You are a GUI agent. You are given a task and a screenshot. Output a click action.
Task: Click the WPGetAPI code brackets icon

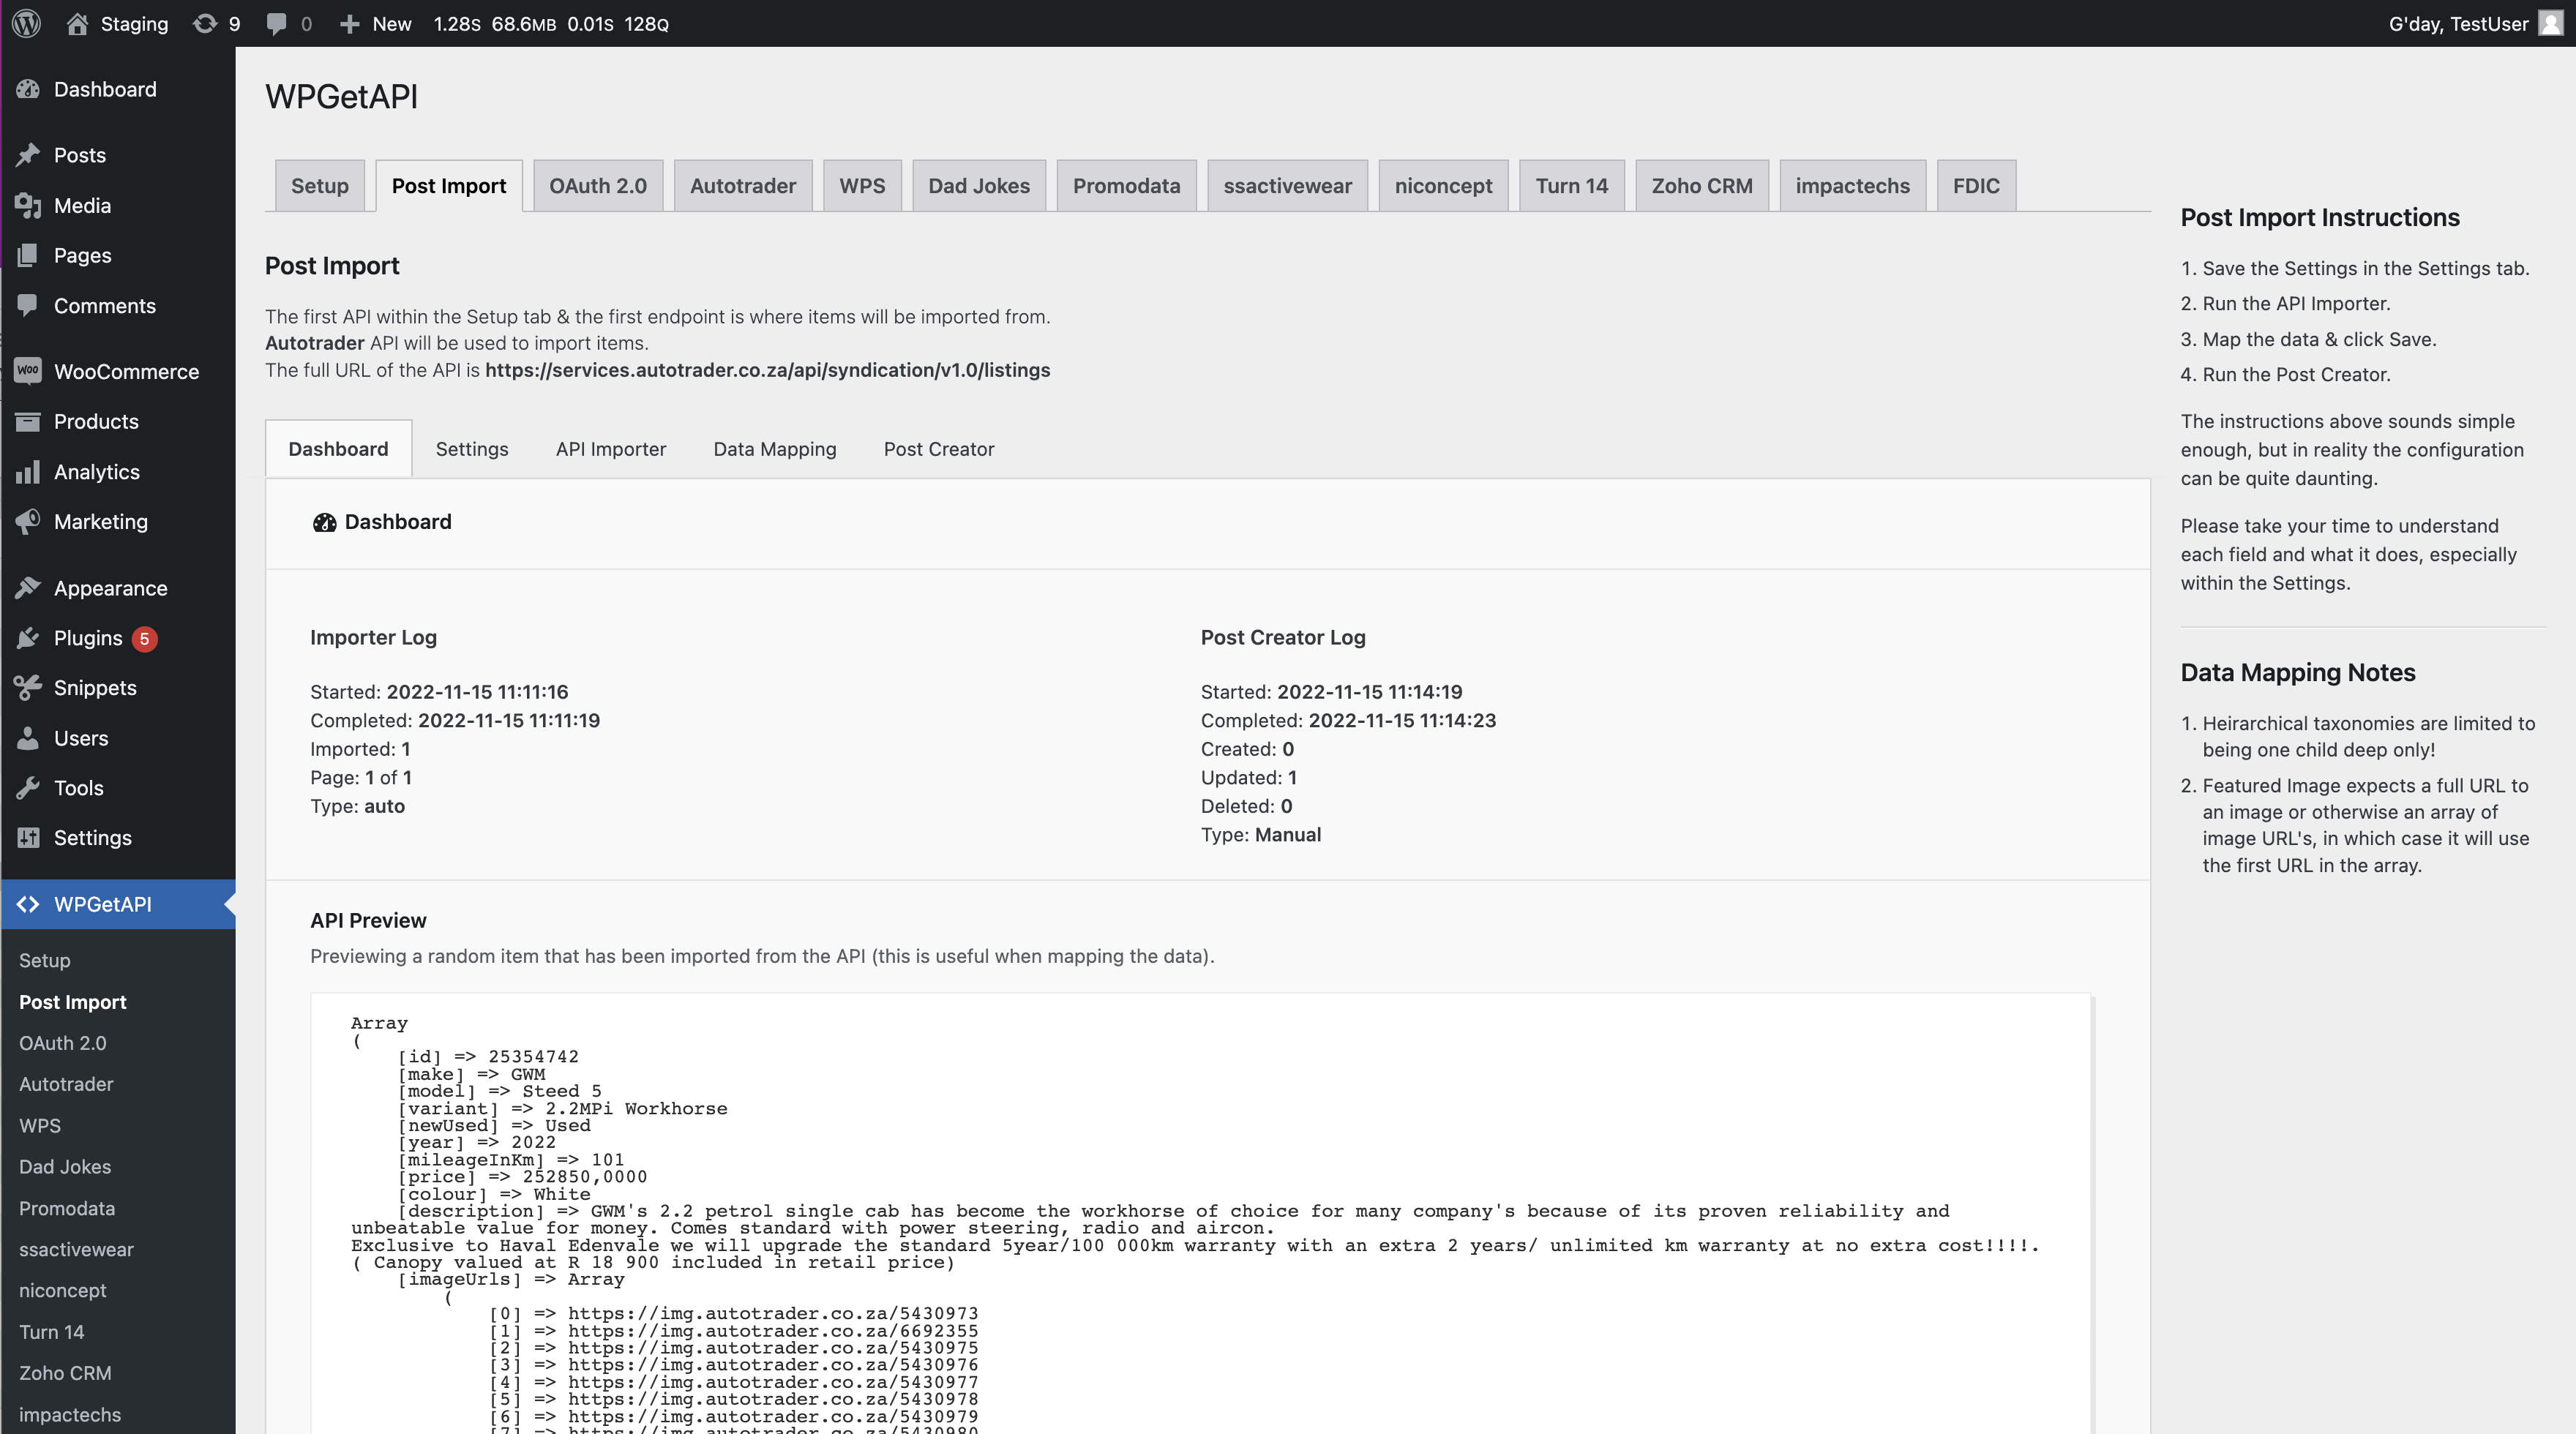(28, 904)
